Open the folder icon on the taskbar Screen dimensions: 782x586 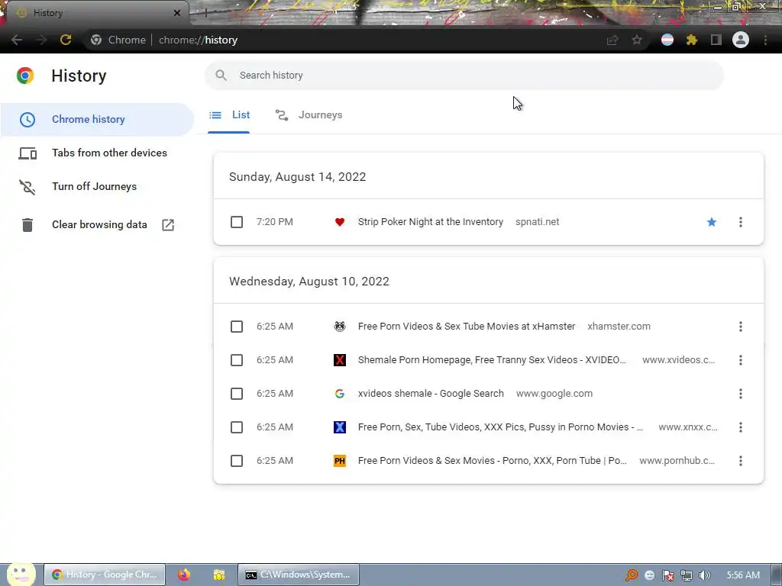click(x=219, y=575)
